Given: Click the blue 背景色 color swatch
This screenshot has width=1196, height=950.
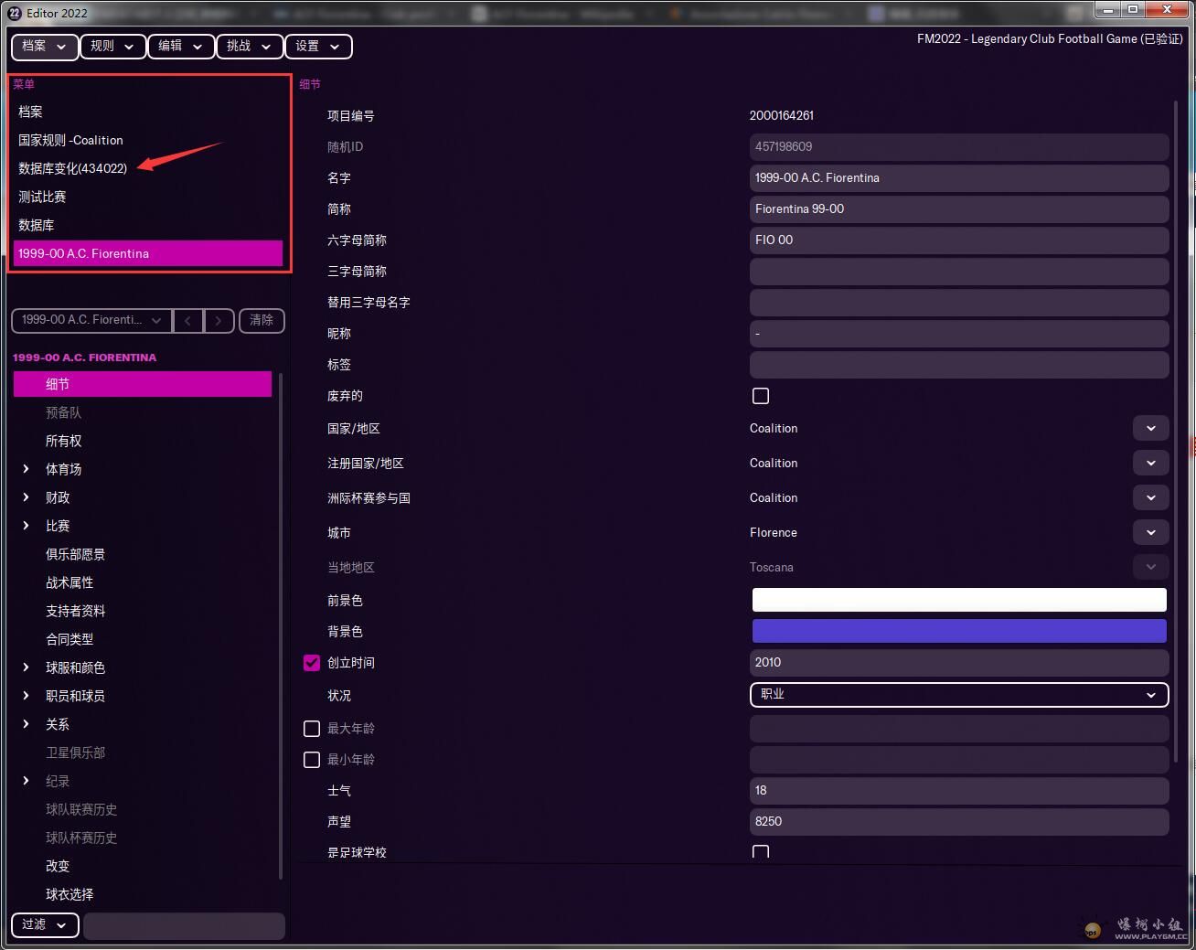Looking at the screenshot, I should tap(958, 631).
